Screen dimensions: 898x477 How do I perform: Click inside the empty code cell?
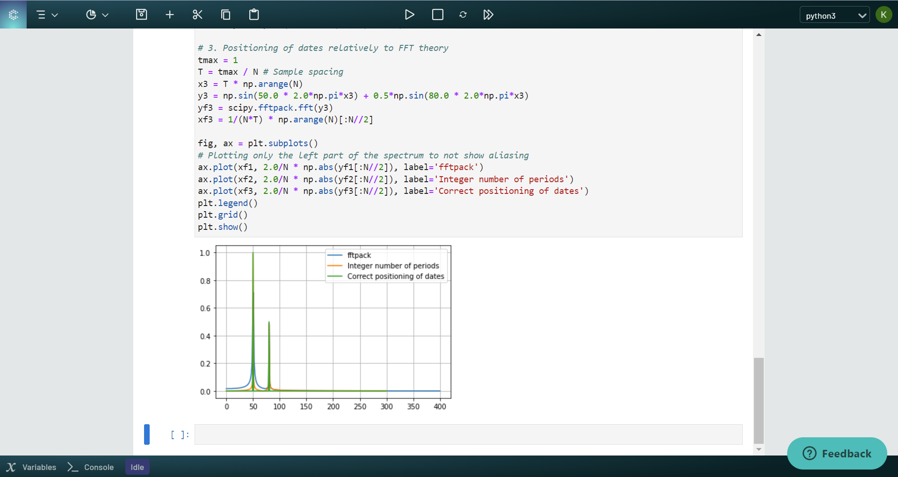[x=468, y=434]
